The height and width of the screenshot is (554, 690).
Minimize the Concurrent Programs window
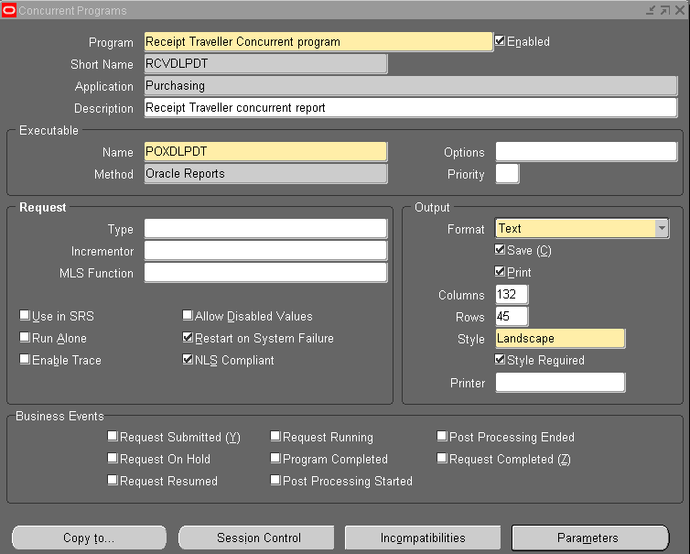click(x=651, y=10)
